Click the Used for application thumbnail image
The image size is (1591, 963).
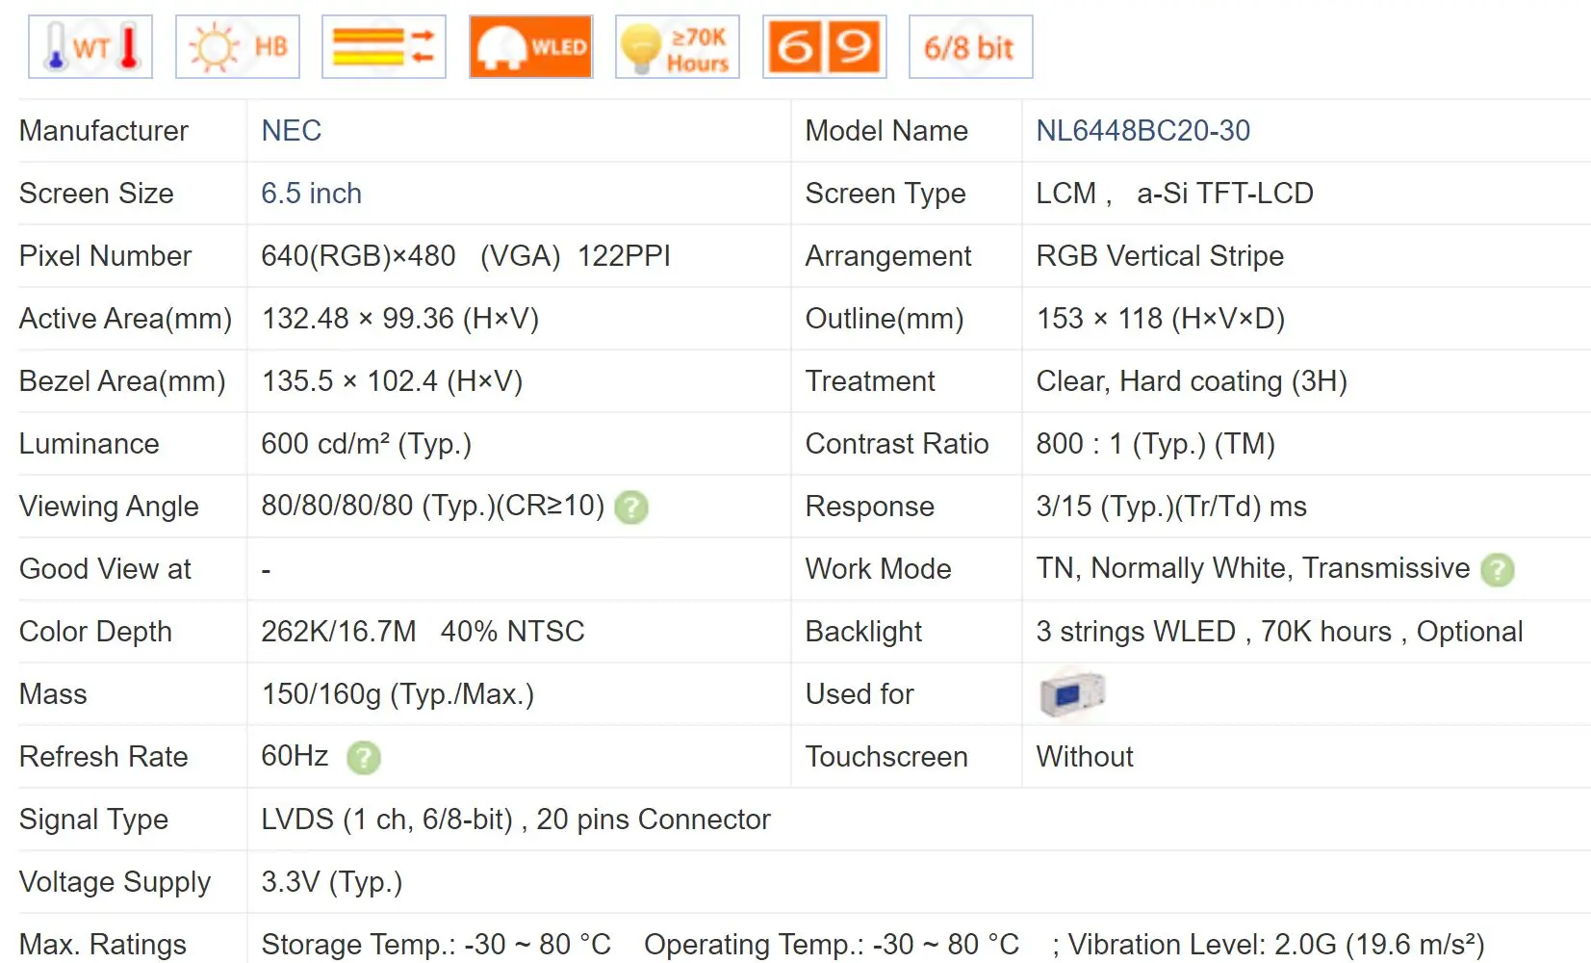1072,693
